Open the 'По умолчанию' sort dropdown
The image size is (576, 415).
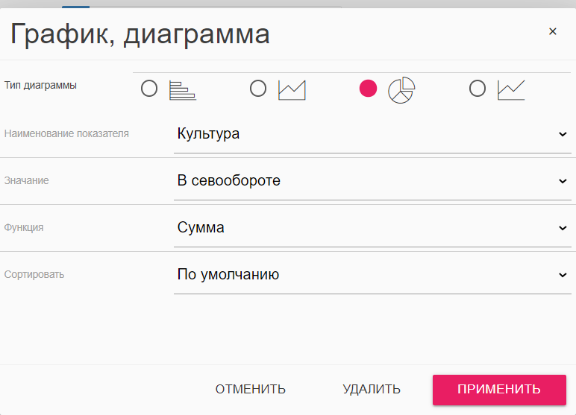pyautogui.click(x=366, y=275)
